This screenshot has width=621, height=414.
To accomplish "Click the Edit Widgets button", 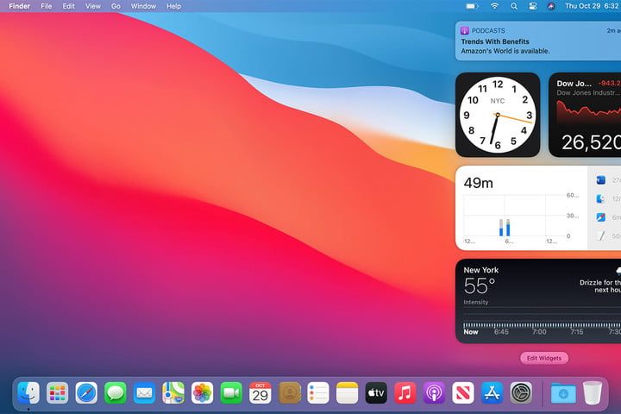I will point(544,358).
